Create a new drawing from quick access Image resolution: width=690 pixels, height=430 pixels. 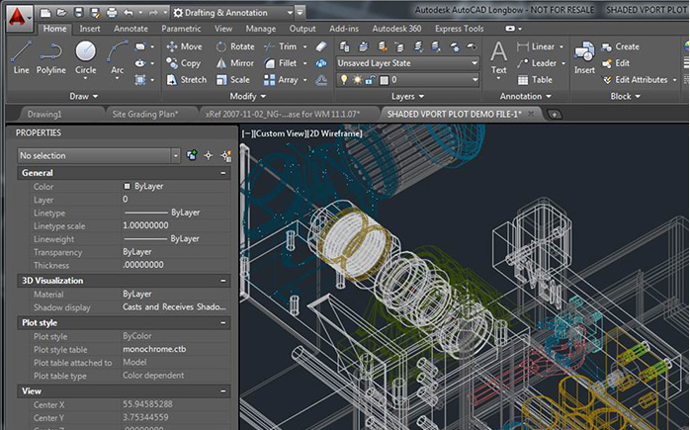coord(45,13)
